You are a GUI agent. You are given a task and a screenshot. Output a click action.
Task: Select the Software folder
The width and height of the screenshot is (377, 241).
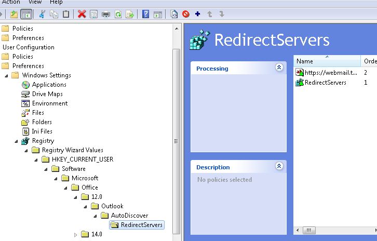[74, 169]
